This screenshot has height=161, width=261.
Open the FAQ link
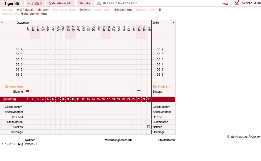tap(225, 4)
